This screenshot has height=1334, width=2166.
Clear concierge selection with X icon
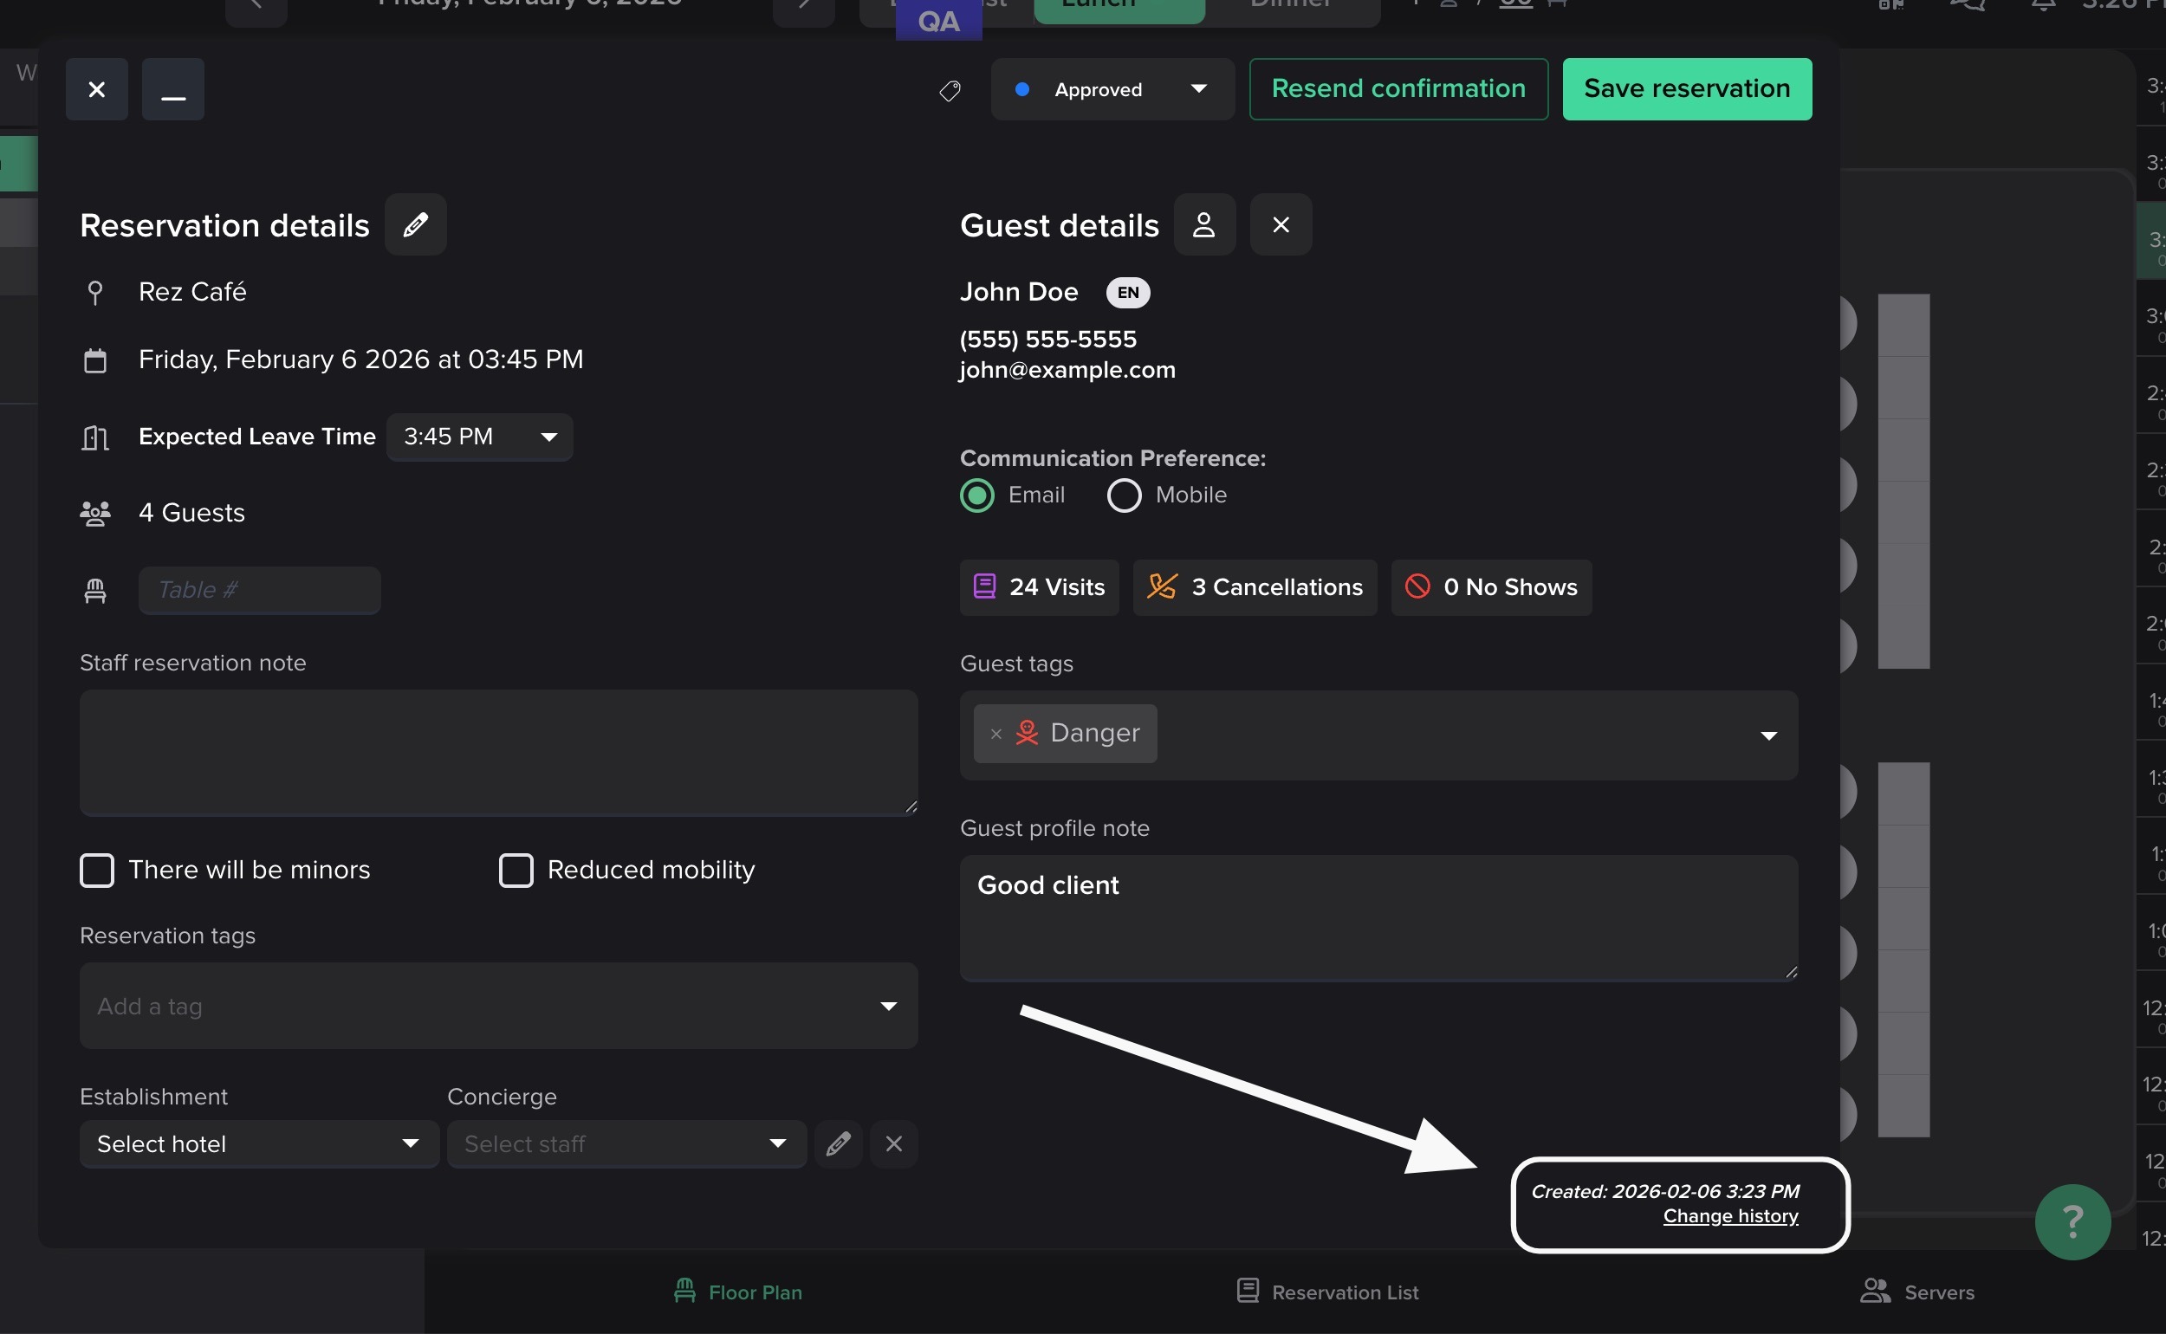(894, 1144)
